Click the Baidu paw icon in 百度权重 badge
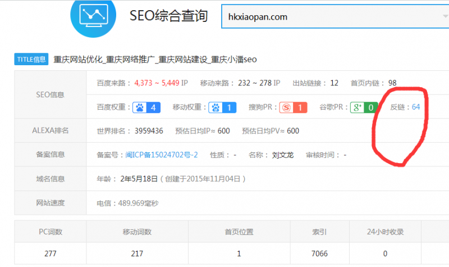The width and height of the screenshot is (449, 267). [x=140, y=107]
